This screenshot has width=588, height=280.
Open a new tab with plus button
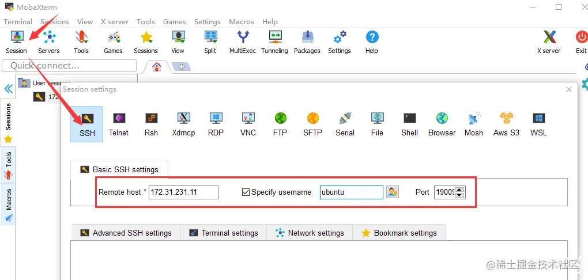click(x=182, y=67)
